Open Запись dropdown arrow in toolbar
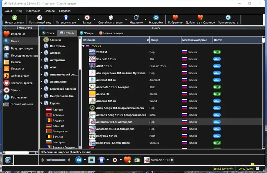The width and height of the screenshot is (267, 173). (94, 20)
